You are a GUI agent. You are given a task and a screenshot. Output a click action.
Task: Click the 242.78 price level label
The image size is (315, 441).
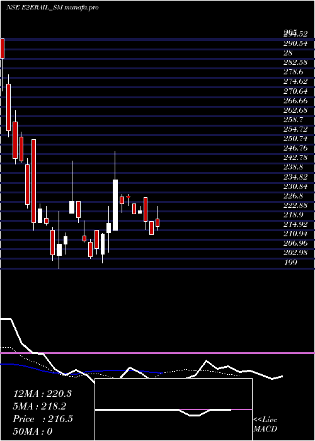pos(295,157)
